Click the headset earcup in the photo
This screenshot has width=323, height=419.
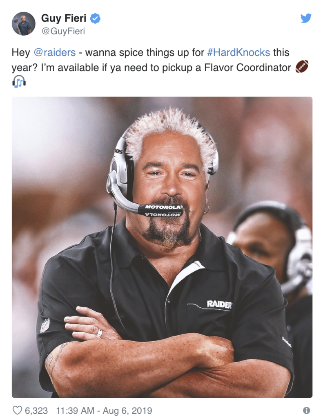120,173
